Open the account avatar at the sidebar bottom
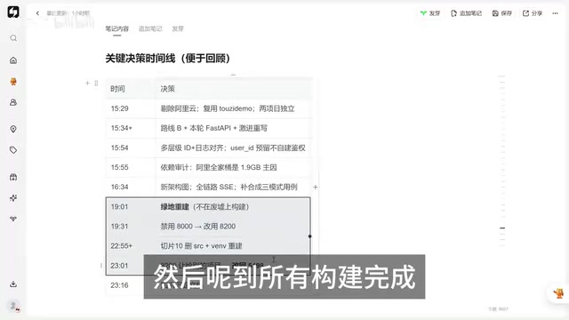Screen dimensions: 569x320 tap(14, 306)
